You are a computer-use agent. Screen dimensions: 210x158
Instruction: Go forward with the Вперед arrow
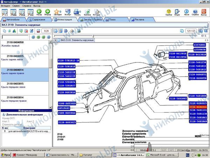(x=48, y=12)
